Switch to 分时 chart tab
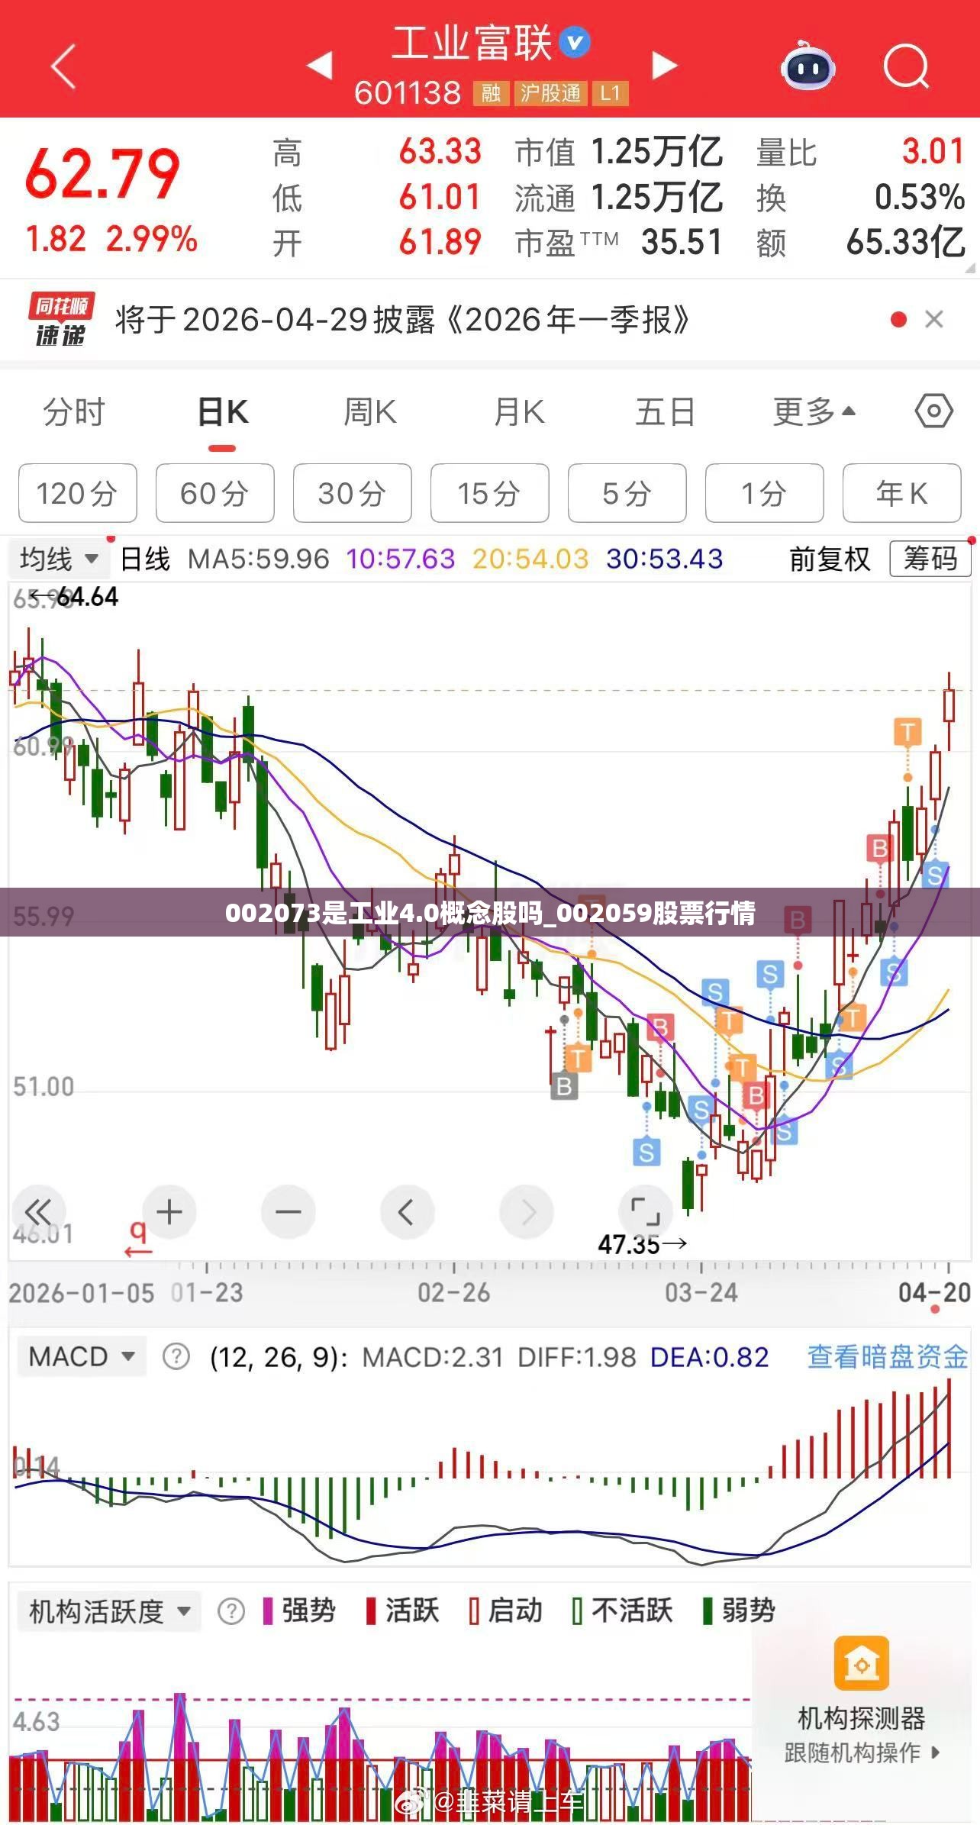This screenshot has height=1825, width=980. 74,412
